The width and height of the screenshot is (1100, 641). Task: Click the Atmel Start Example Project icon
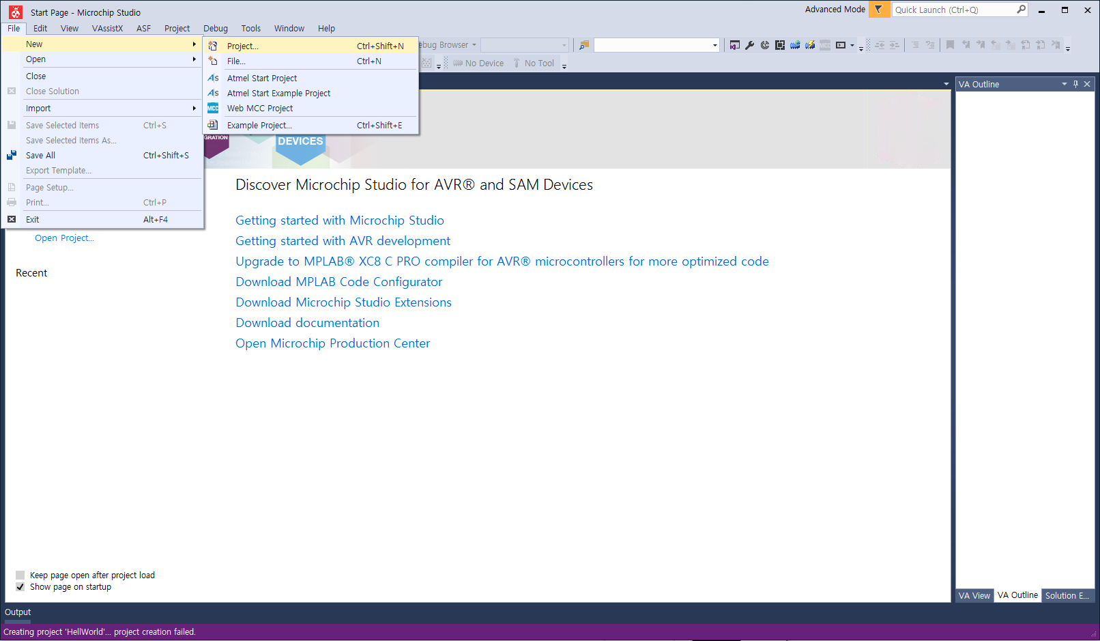click(213, 93)
